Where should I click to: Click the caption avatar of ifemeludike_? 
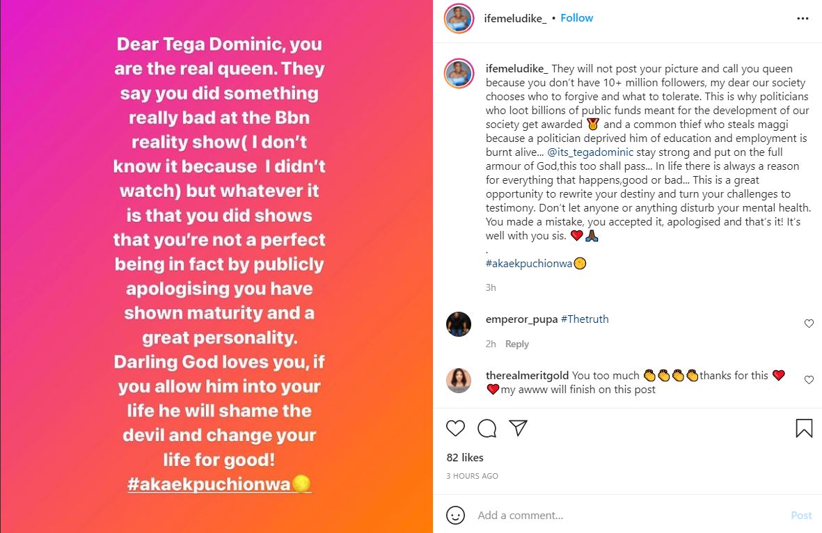click(459, 74)
